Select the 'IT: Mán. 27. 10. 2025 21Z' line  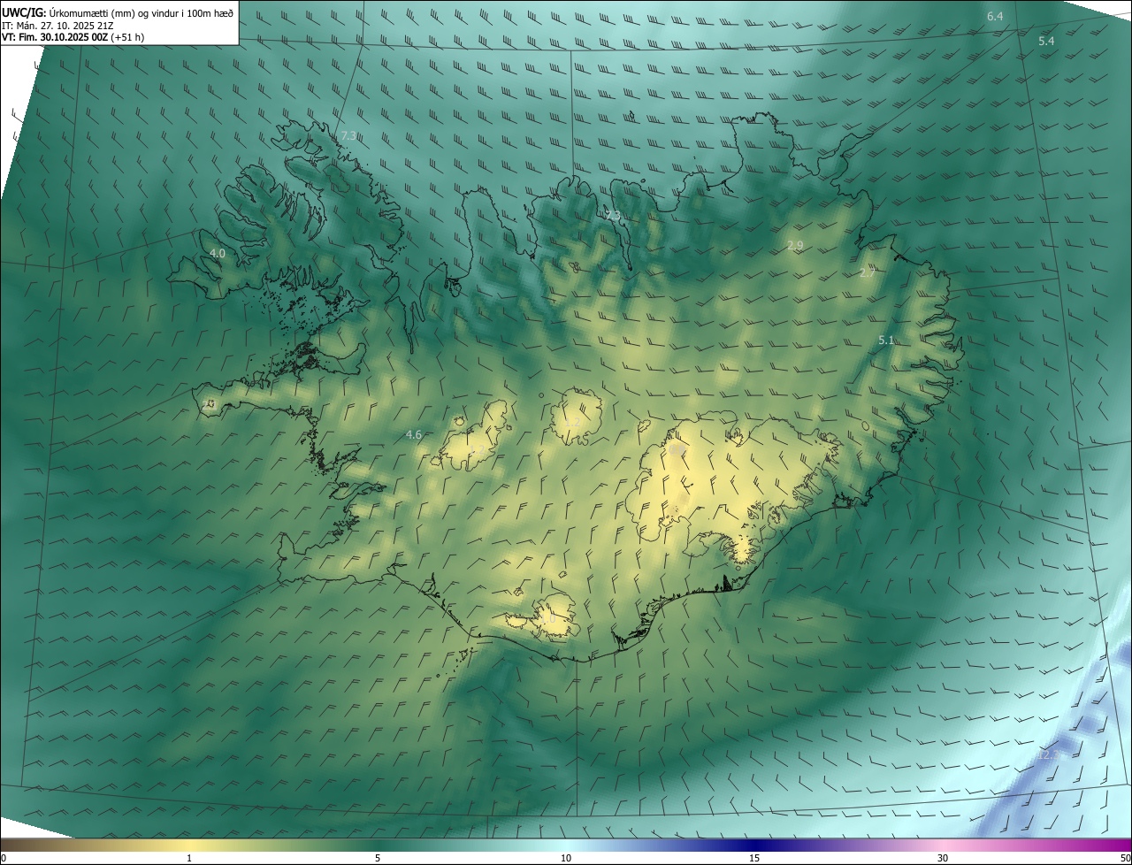coord(58,25)
